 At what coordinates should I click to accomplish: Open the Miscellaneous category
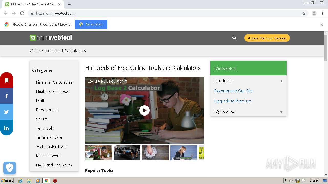tap(48, 156)
